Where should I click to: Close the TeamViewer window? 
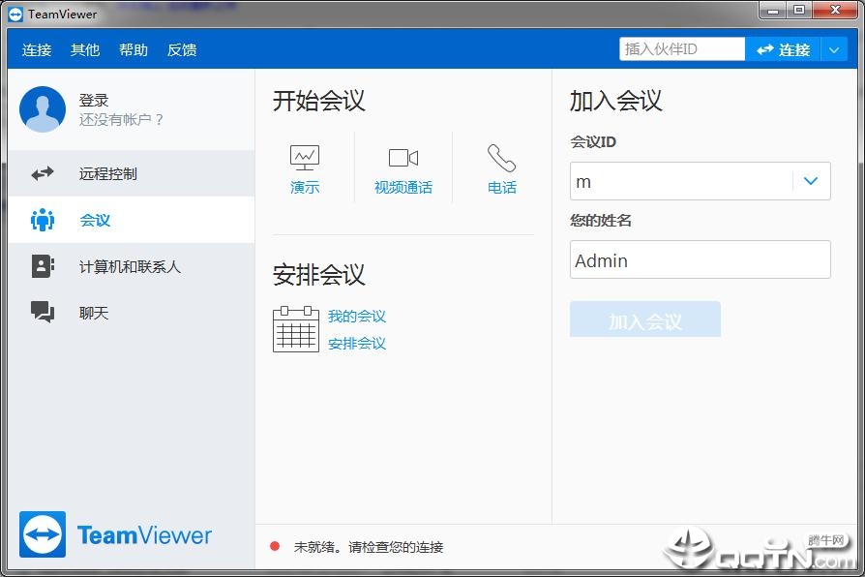(835, 11)
